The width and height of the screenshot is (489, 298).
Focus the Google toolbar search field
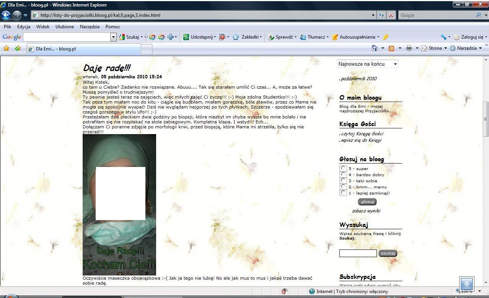point(67,37)
